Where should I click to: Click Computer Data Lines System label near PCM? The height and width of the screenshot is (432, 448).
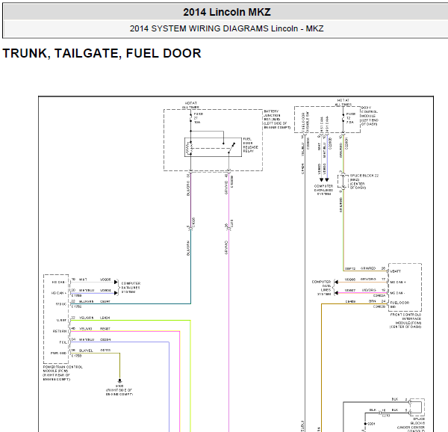tap(131, 288)
